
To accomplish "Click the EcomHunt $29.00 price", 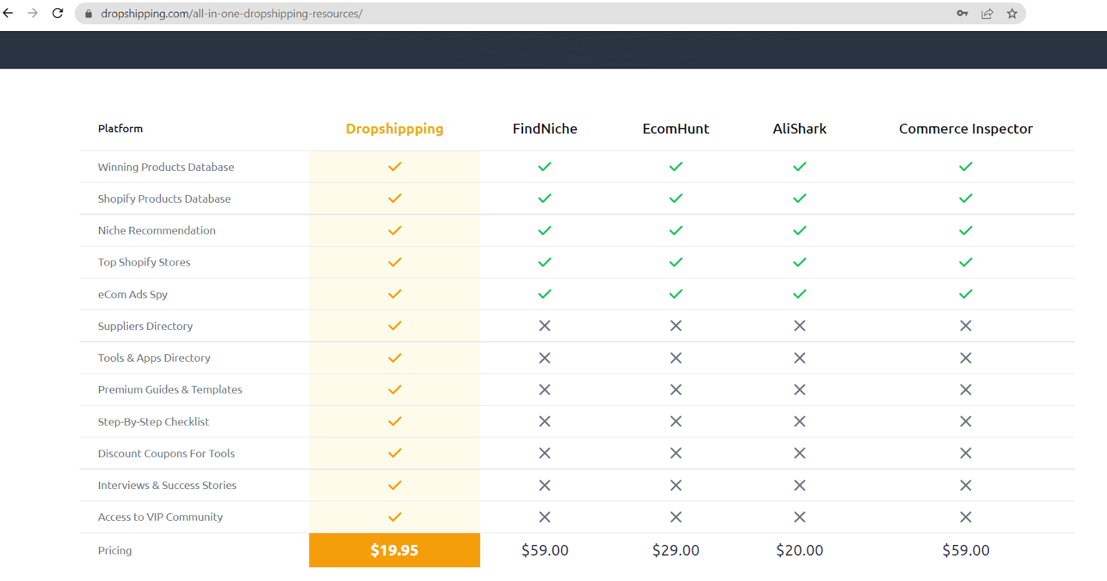I will click(x=675, y=550).
